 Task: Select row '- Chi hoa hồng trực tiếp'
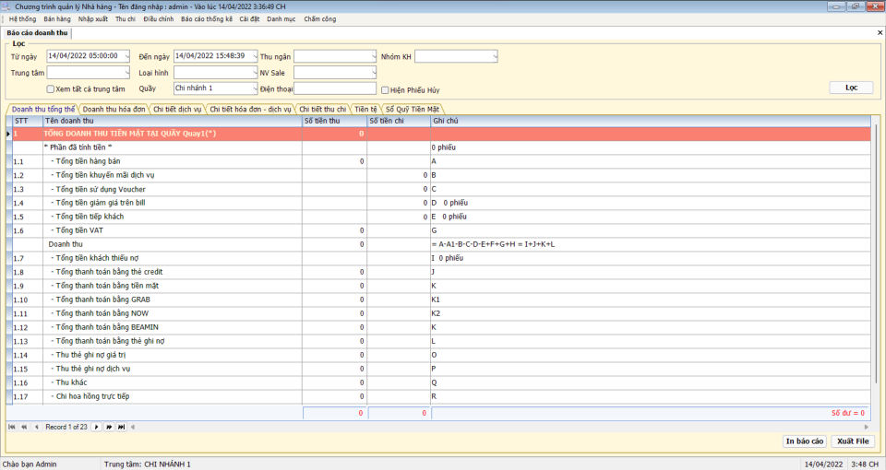(441, 396)
